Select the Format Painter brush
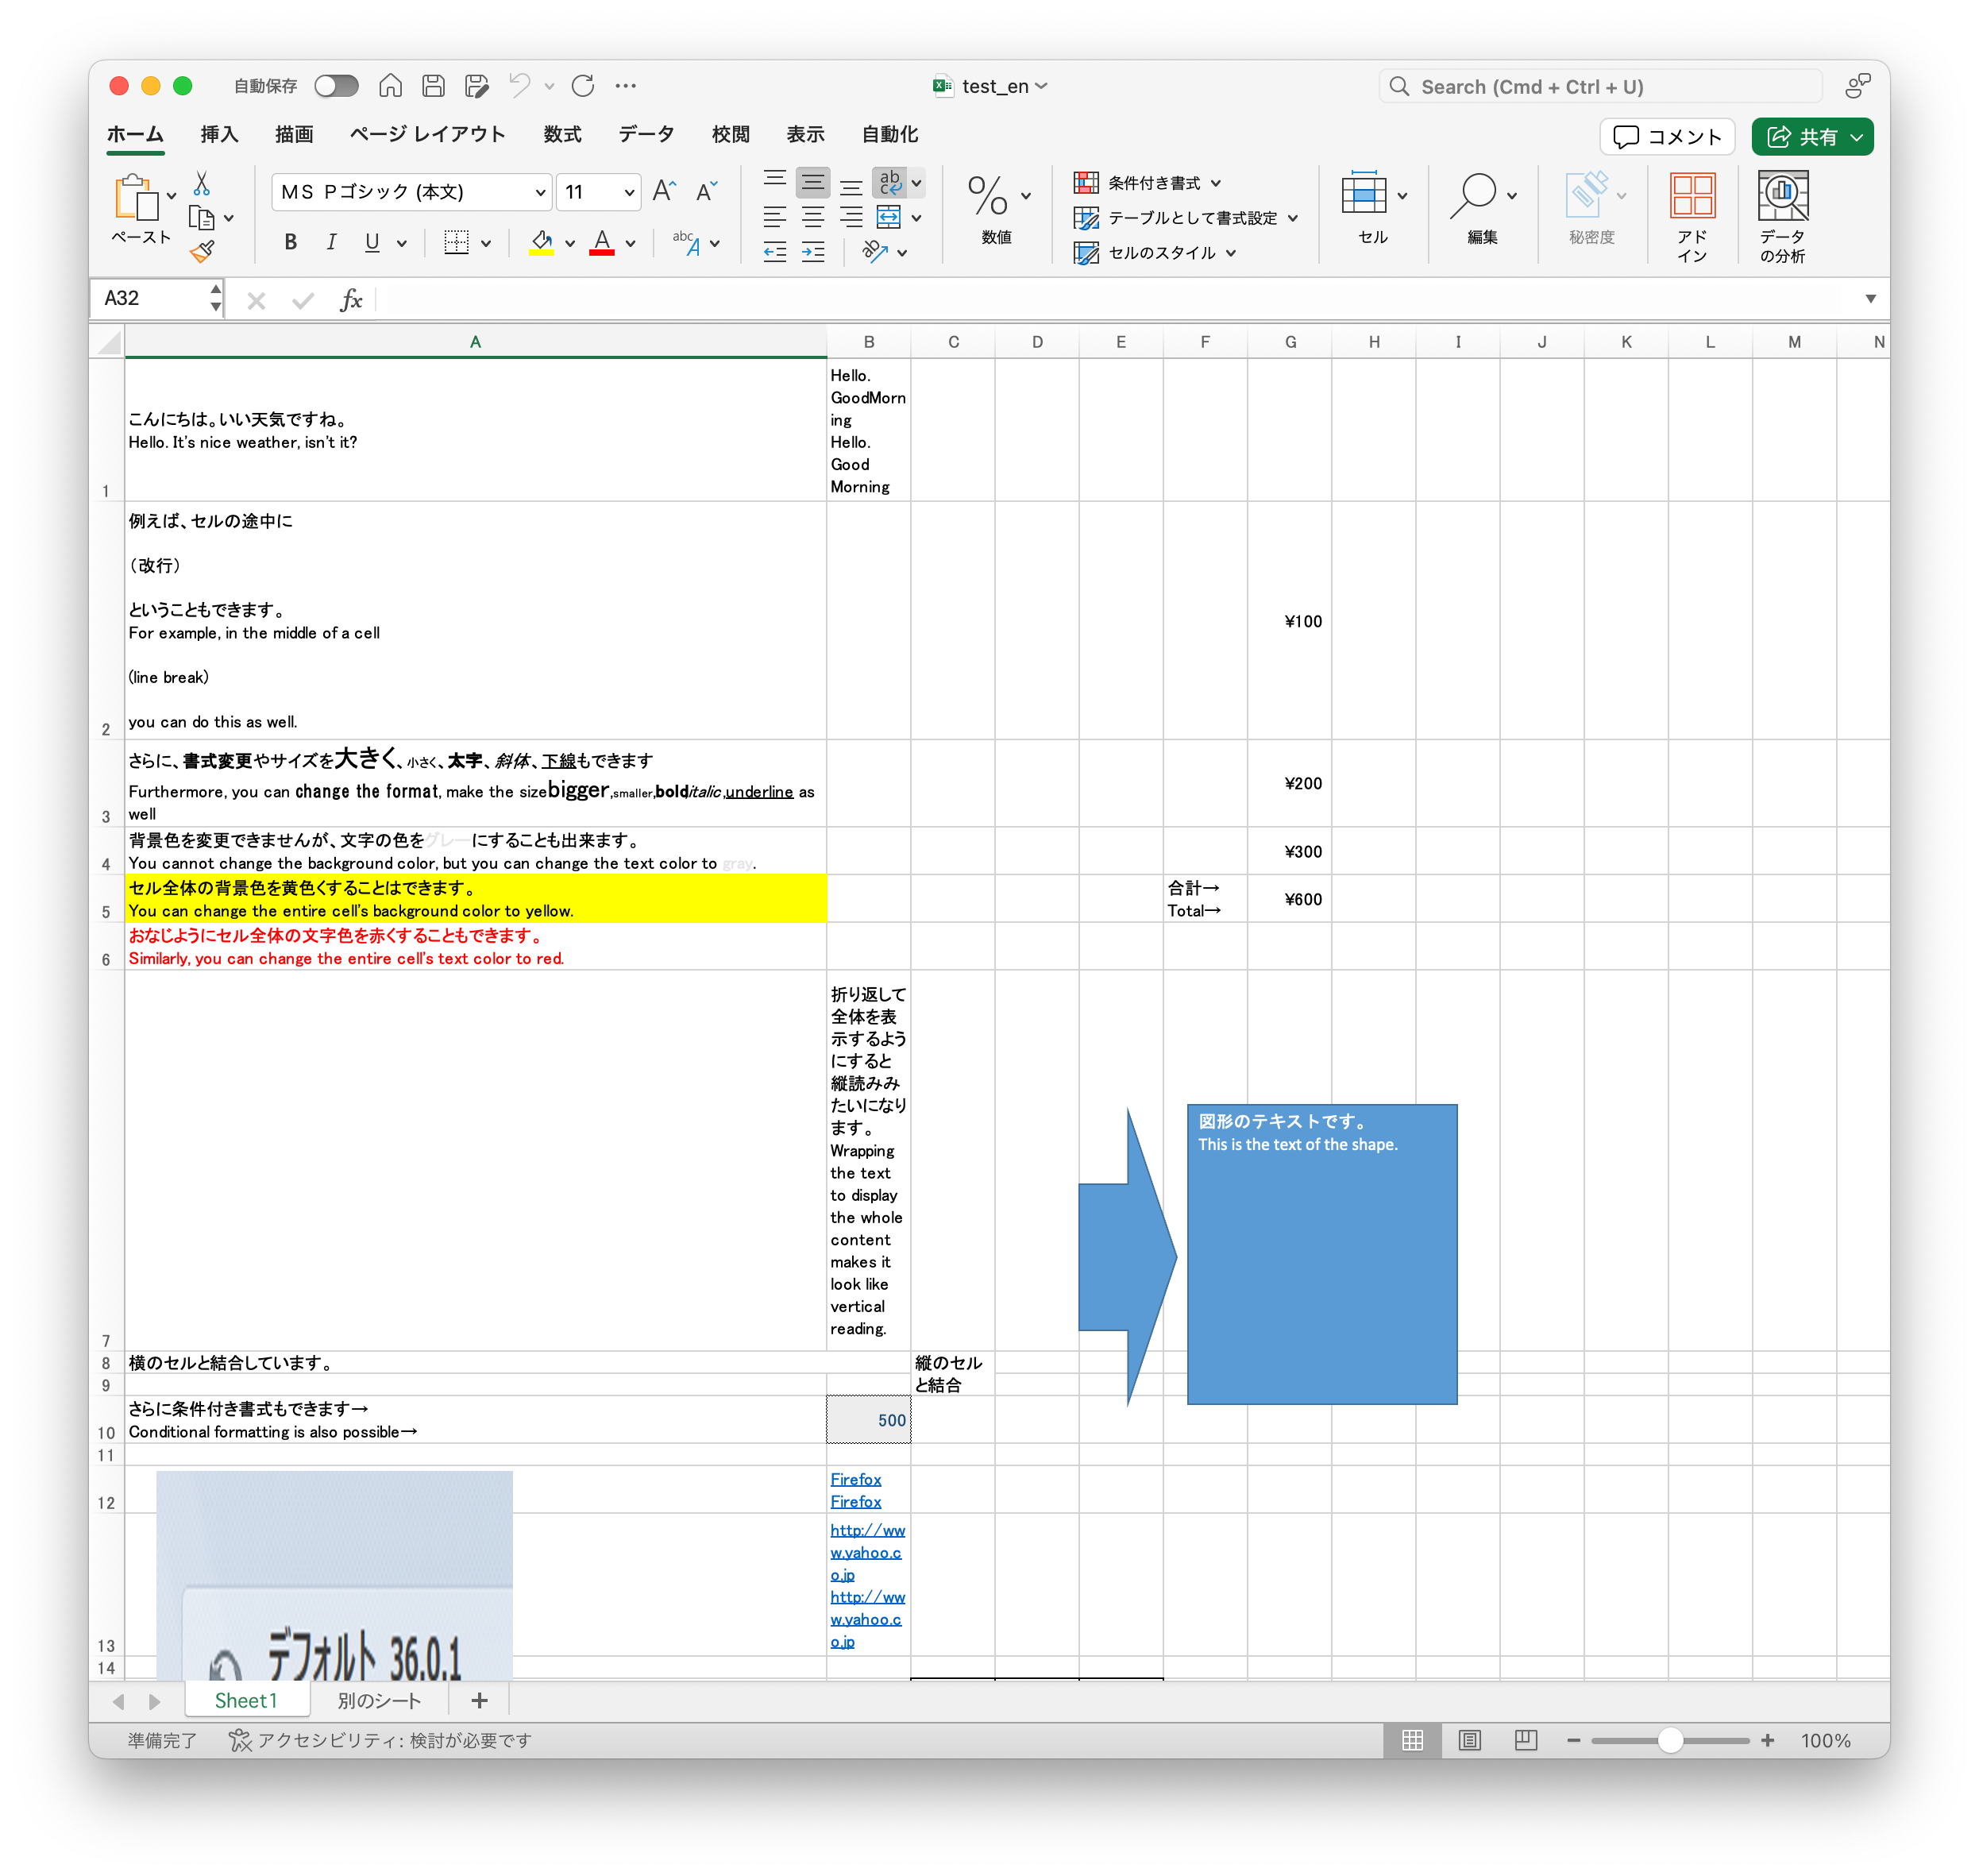 click(x=202, y=251)
